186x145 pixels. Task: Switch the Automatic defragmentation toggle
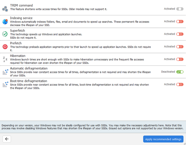coord(180,72)
